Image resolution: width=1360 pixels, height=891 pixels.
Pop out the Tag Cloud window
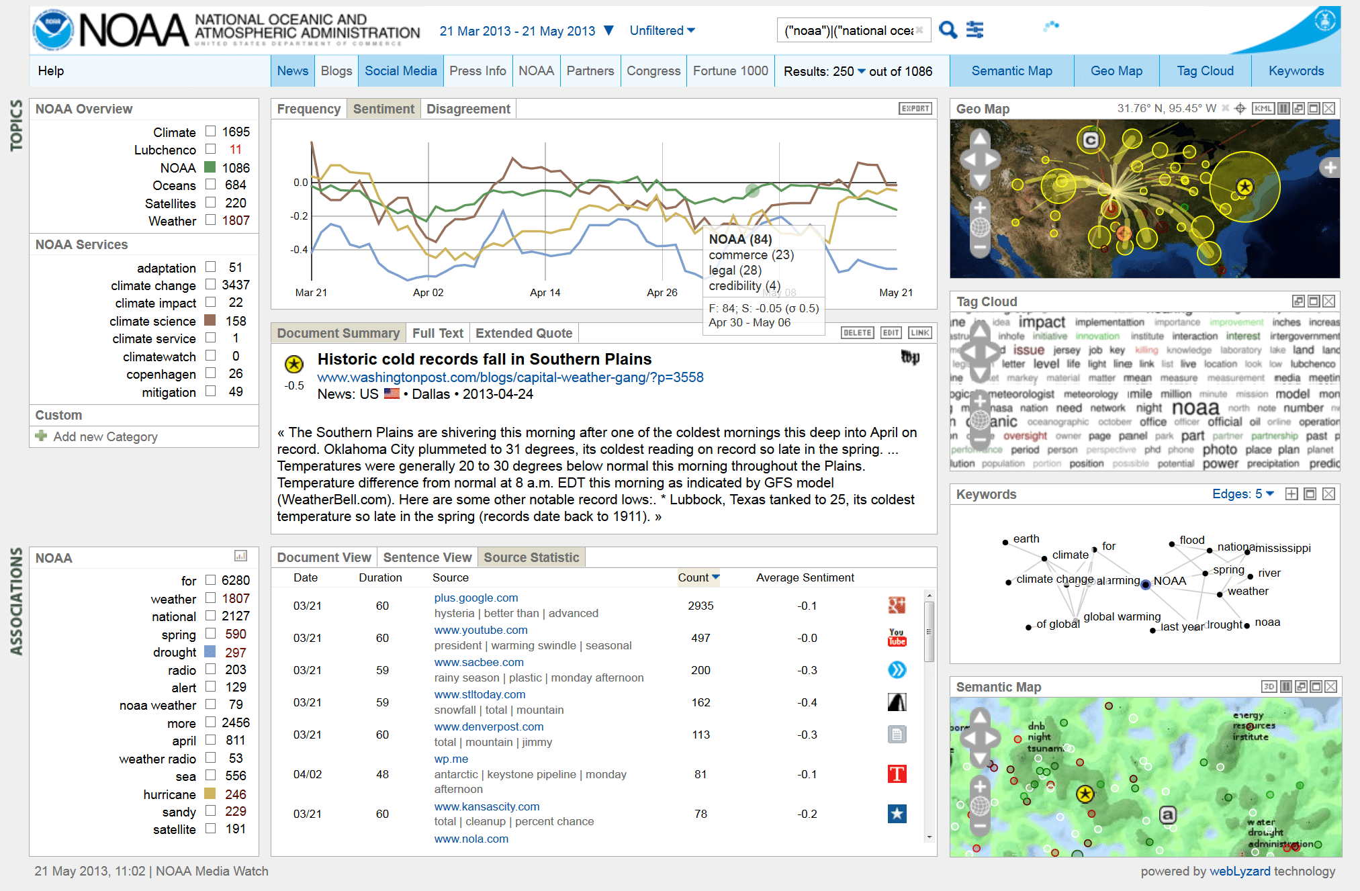pyautogui.click(x=1298, y=301)
